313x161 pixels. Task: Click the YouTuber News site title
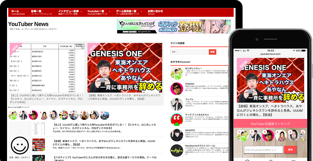point(28,24)
